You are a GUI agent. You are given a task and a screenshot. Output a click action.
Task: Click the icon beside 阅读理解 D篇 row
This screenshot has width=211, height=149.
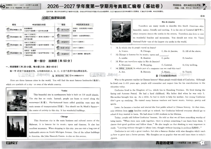(8, 53)
